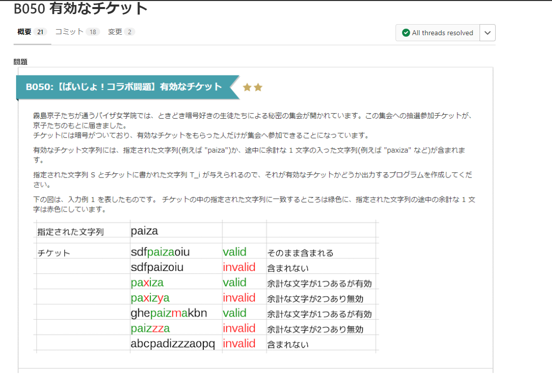Click the second gold difficulty star
The height and width of the screenshot is (375, 552).
pyautogui.click(x=258, y=87)
